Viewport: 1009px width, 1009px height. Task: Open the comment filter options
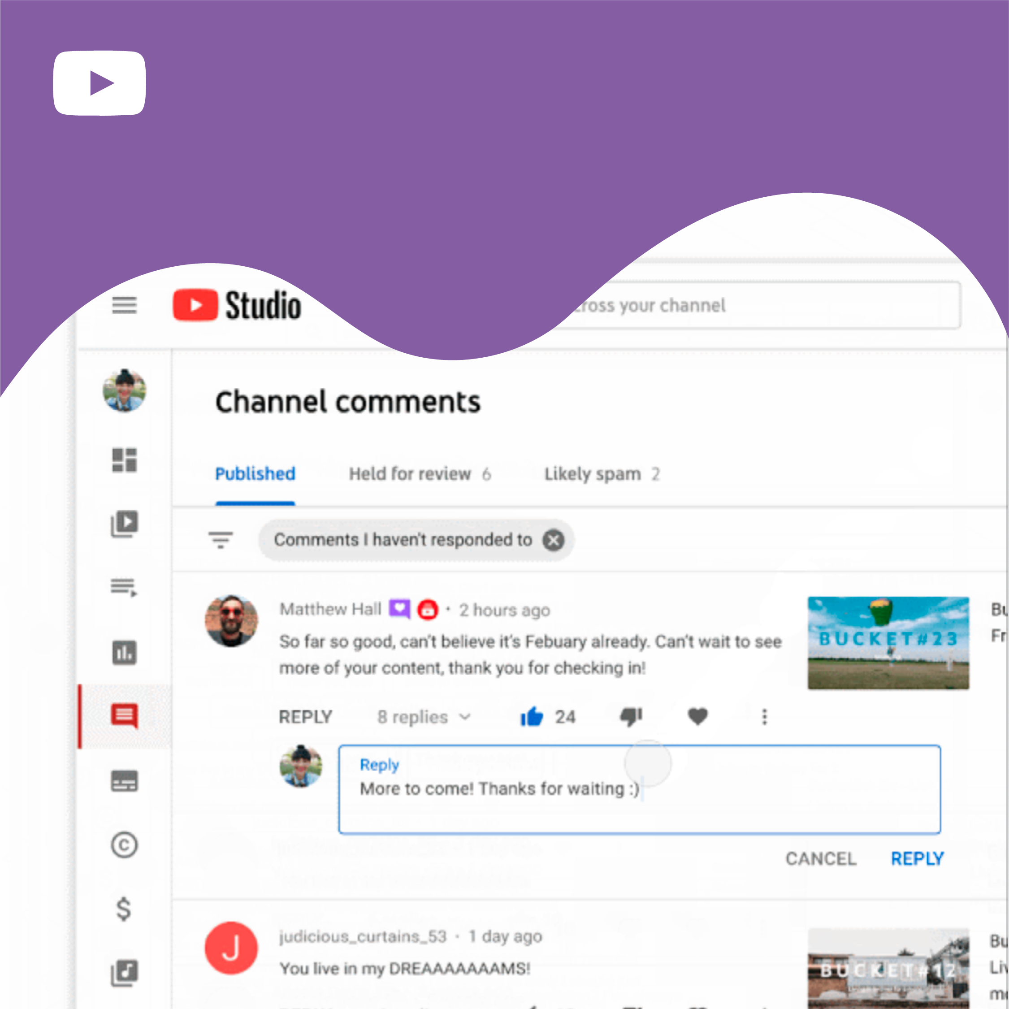pyautogui.click(x=221, y=540)
